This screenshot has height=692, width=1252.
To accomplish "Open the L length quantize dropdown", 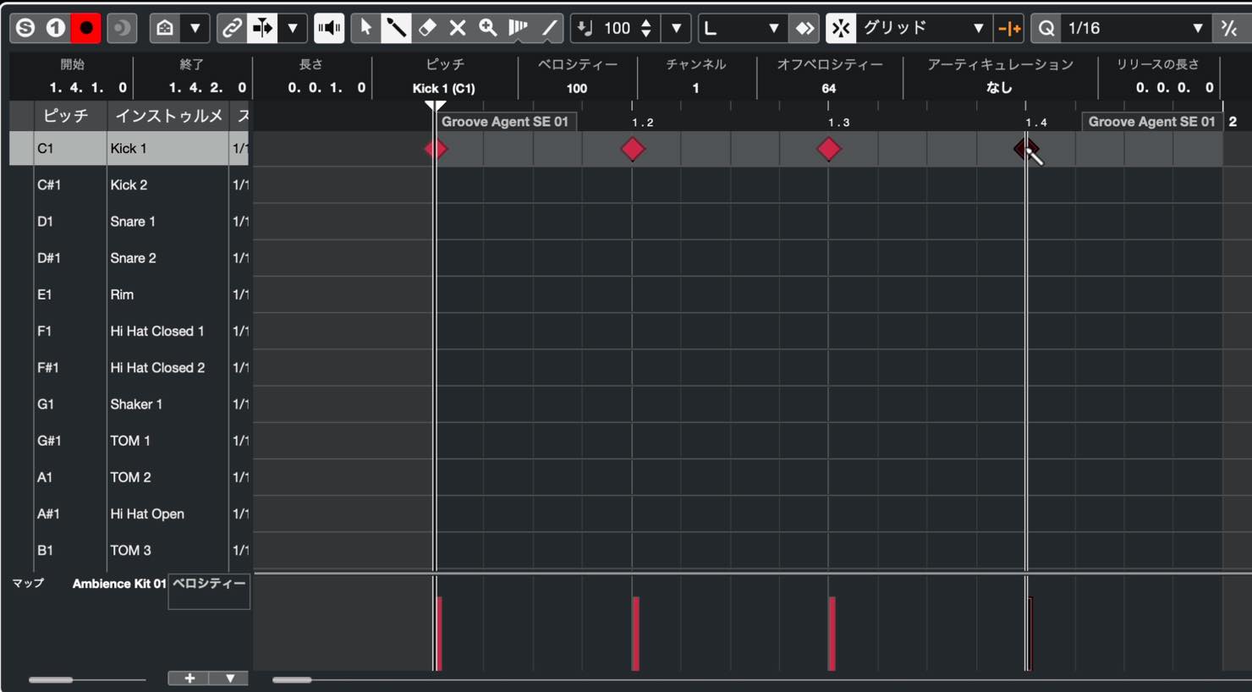I will [x=741, y=28].
